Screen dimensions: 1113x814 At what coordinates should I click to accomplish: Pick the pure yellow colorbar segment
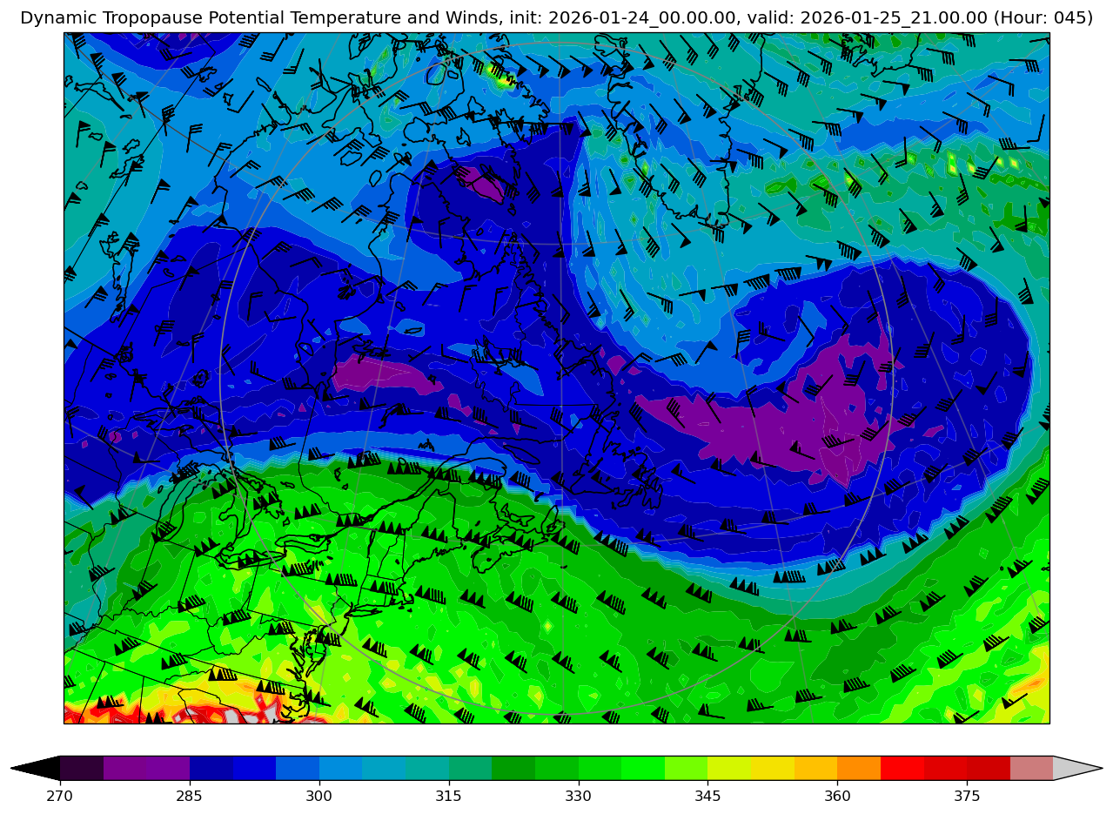[772, 768]
